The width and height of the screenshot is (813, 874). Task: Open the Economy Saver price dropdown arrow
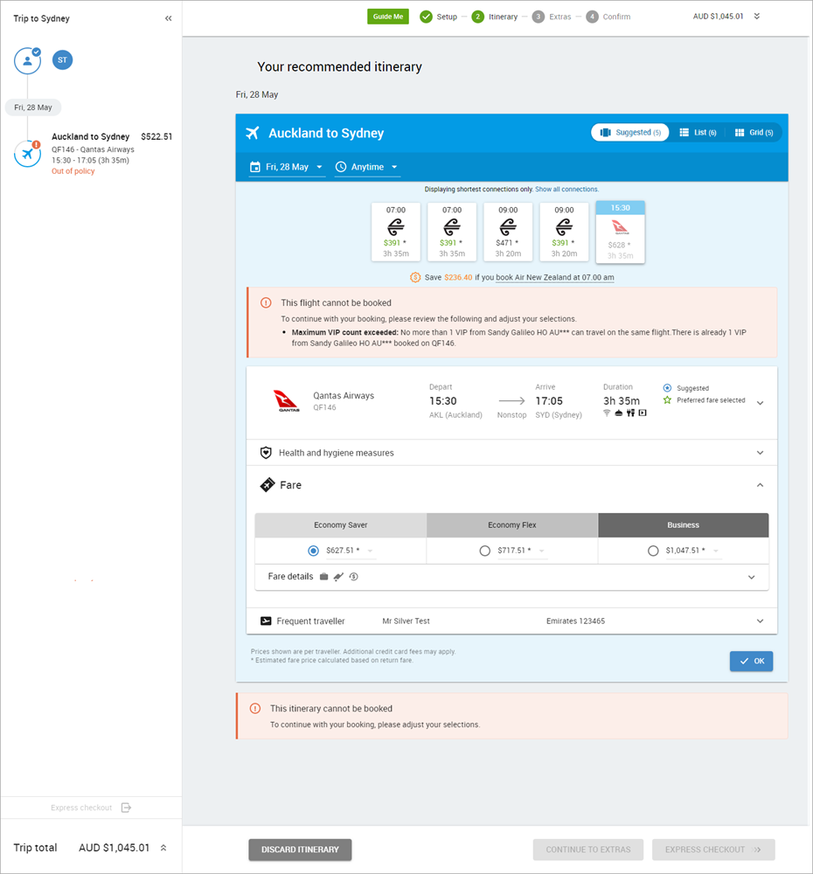coord(371,551)
